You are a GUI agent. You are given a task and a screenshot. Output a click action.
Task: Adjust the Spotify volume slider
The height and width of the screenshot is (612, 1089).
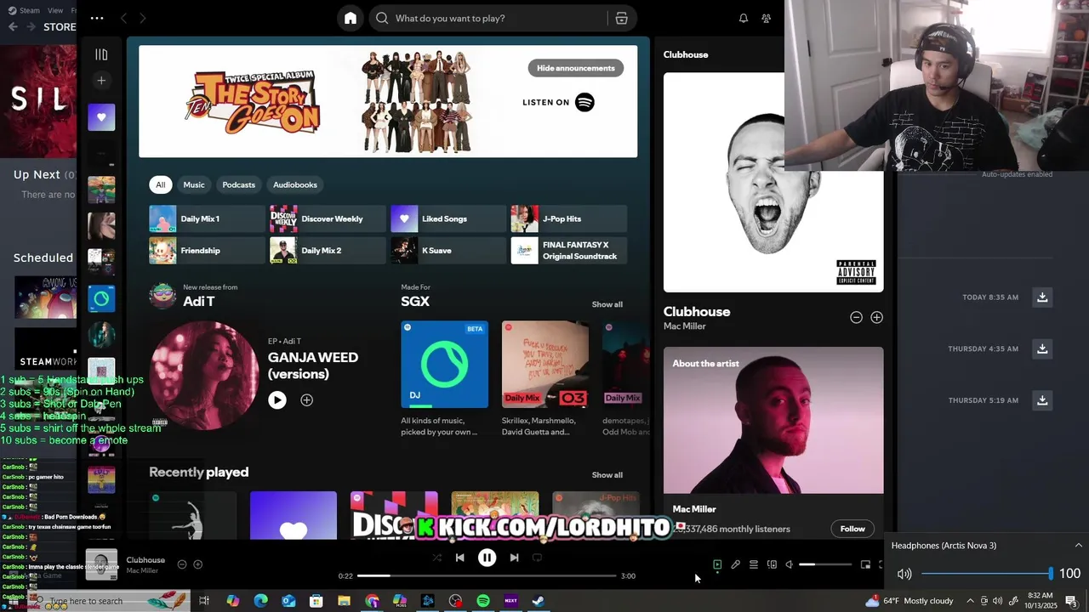(825, 564)
